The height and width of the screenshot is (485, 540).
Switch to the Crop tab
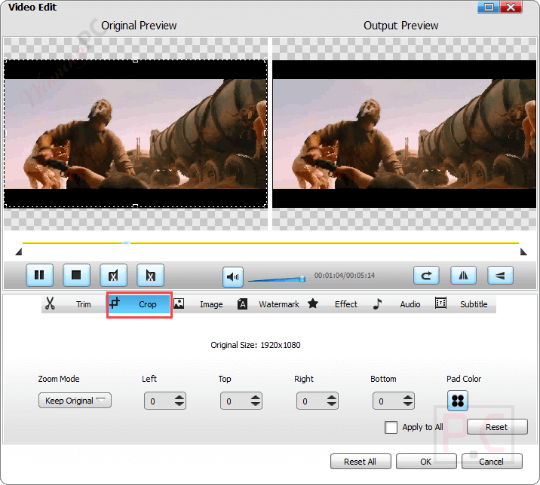pyautogui.click(x=139, y=304)
